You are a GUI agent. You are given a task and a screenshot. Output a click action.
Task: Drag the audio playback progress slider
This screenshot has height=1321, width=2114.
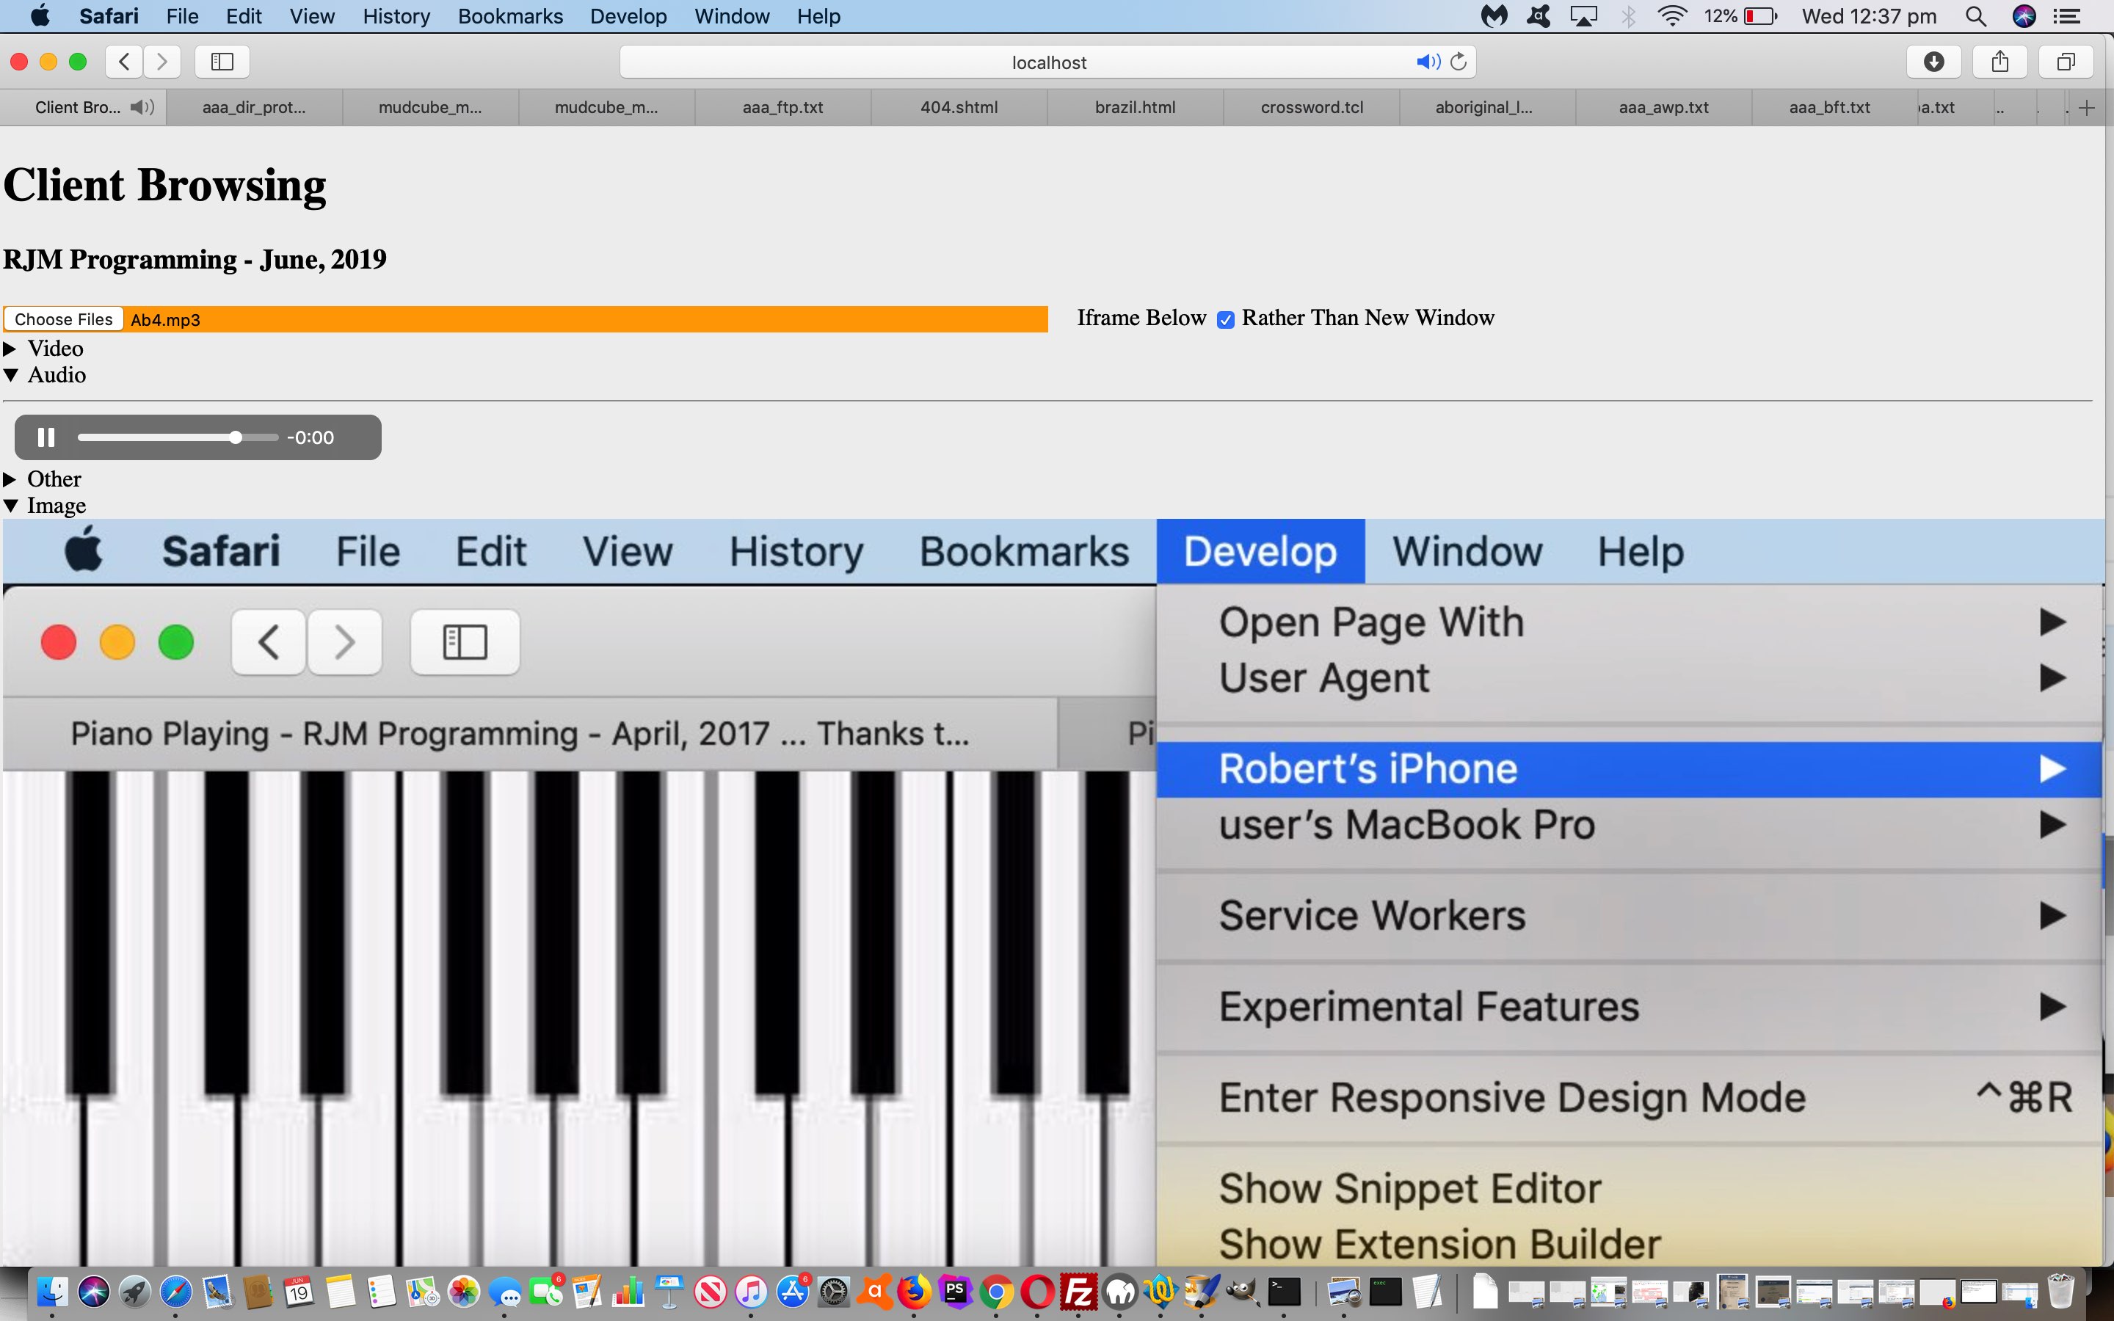point(234,437)
